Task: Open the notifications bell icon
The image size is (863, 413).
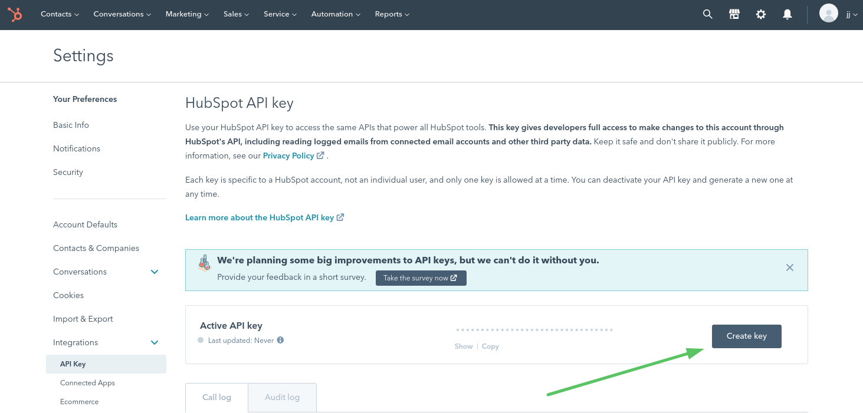Action: [787, 14]
